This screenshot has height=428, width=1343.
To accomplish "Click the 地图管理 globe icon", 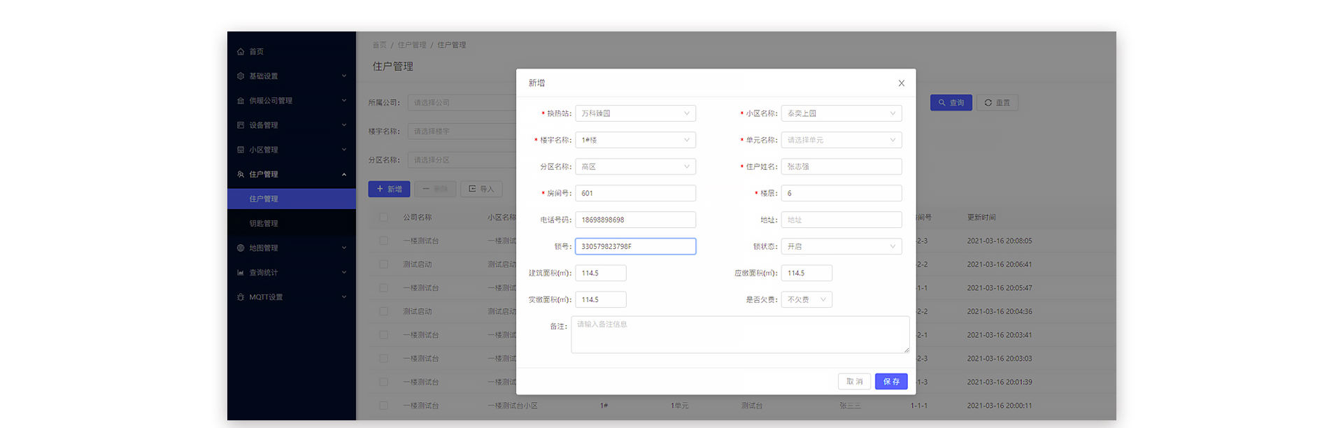I will click(x=241, y=248).
